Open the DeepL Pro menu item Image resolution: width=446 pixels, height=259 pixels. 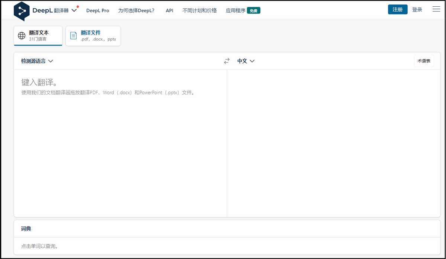pos(98,10)
